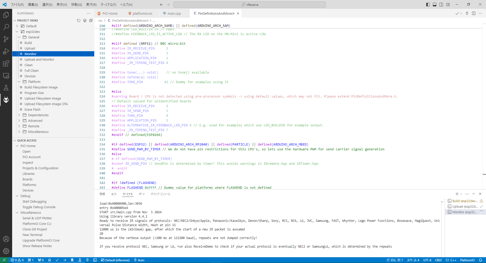Toggle the bottom panel layout button
The height and width of the screenshot is (263, 486).
tap(435, 5)
